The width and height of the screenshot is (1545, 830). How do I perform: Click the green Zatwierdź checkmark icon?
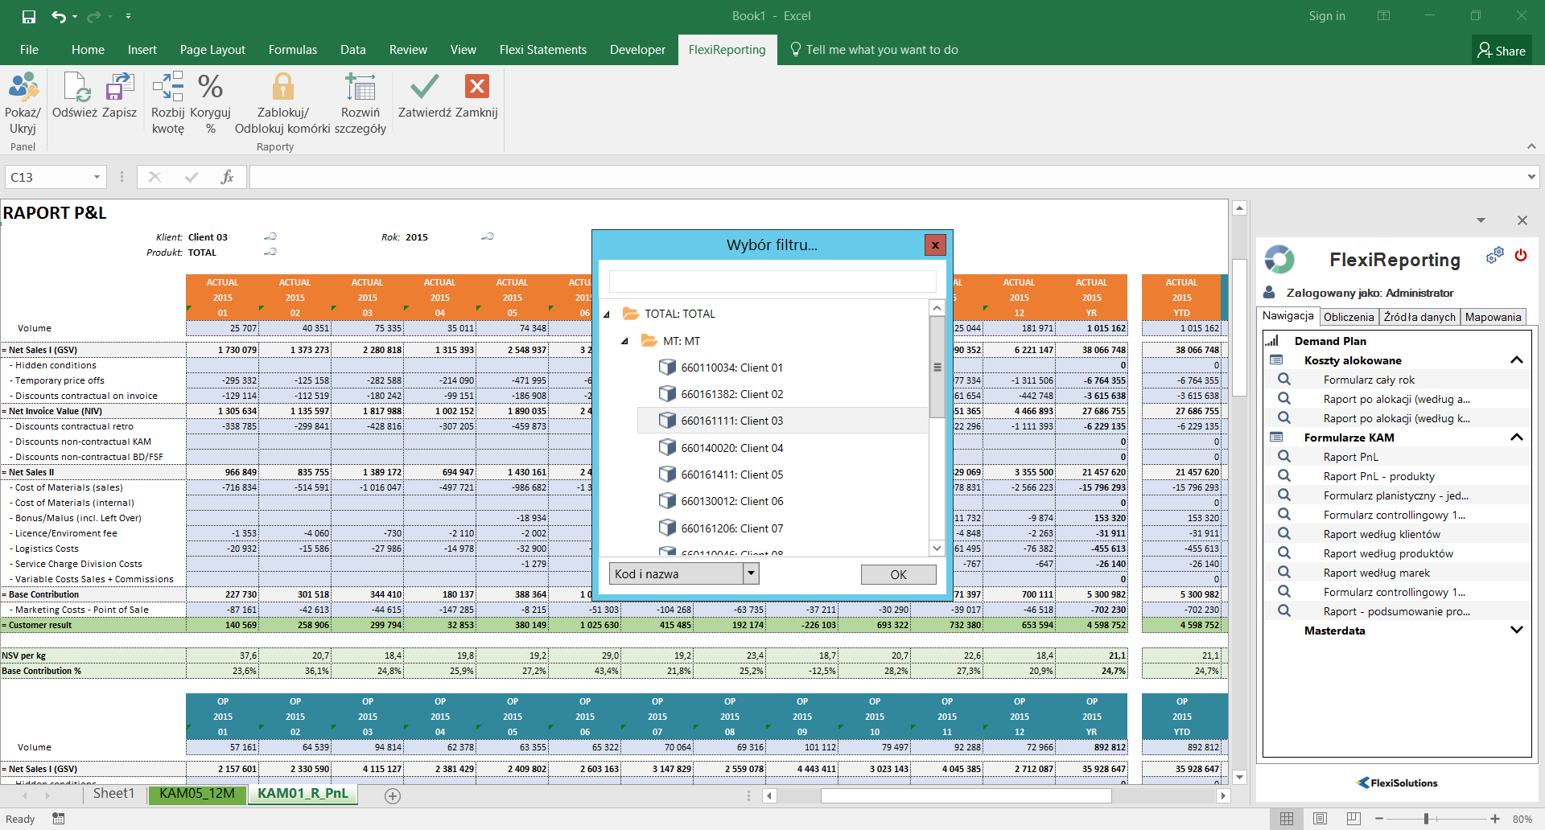[424, 87]
